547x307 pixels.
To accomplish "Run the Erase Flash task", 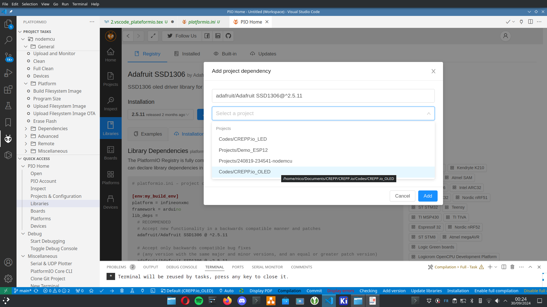I will [45, 121].
